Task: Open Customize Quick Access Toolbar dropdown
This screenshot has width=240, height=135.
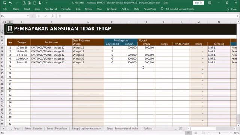Action: pos(46,3)
